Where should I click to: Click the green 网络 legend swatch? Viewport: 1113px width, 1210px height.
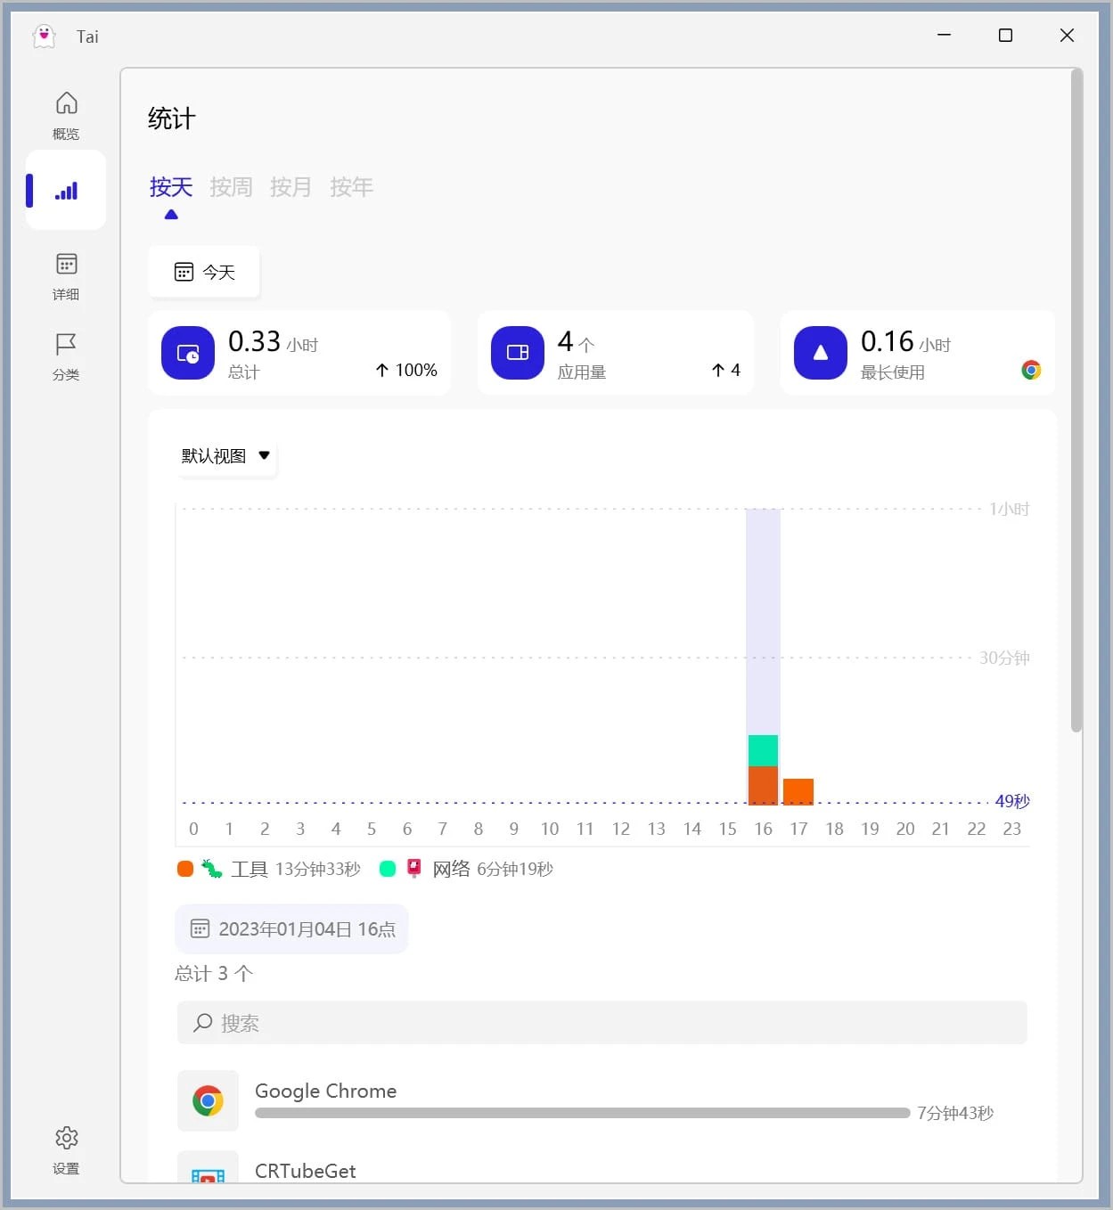point(387,869)
